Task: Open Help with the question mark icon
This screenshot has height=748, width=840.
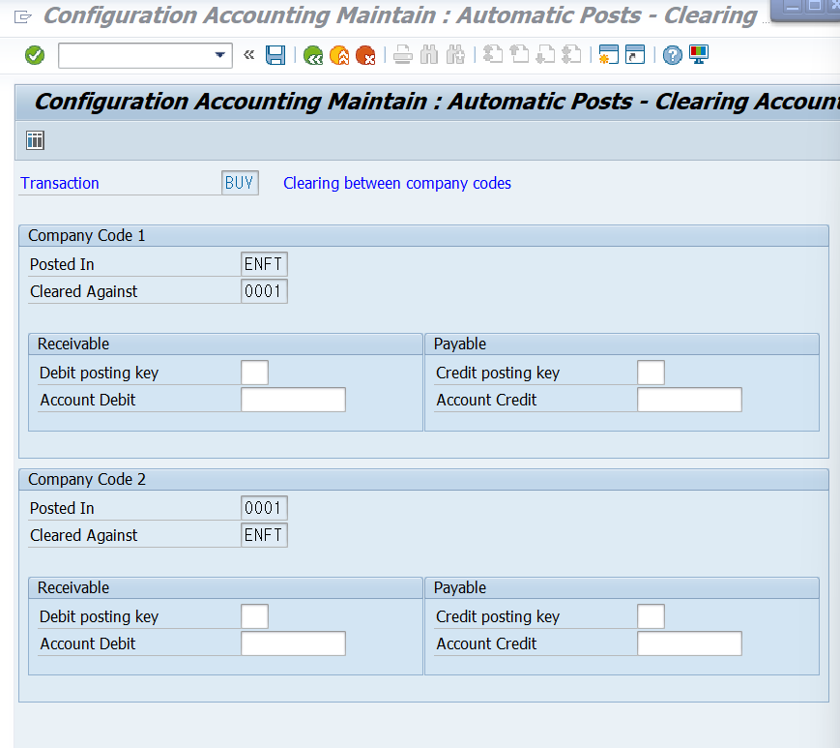Action: (x=673, y=55)
